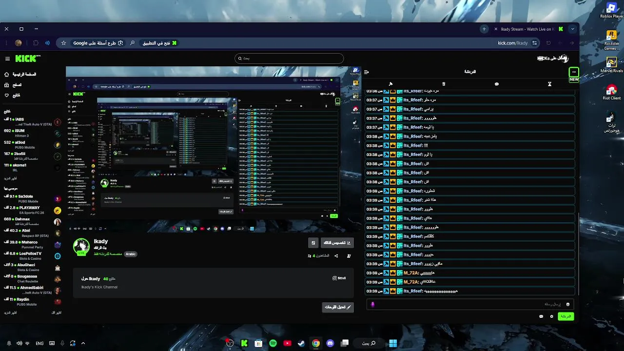This screenshot has width=624, height=351.
Task: Click trash clear-chat icon in chat toolbar
Action: (x=444, y=84)
